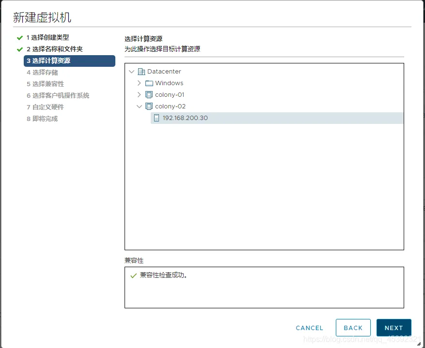
Task: Select step 7 自定义硬件
Action: pyautogui.click(x=45, y=107)
